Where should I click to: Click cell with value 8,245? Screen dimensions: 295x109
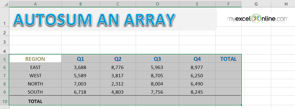point(197,91)
